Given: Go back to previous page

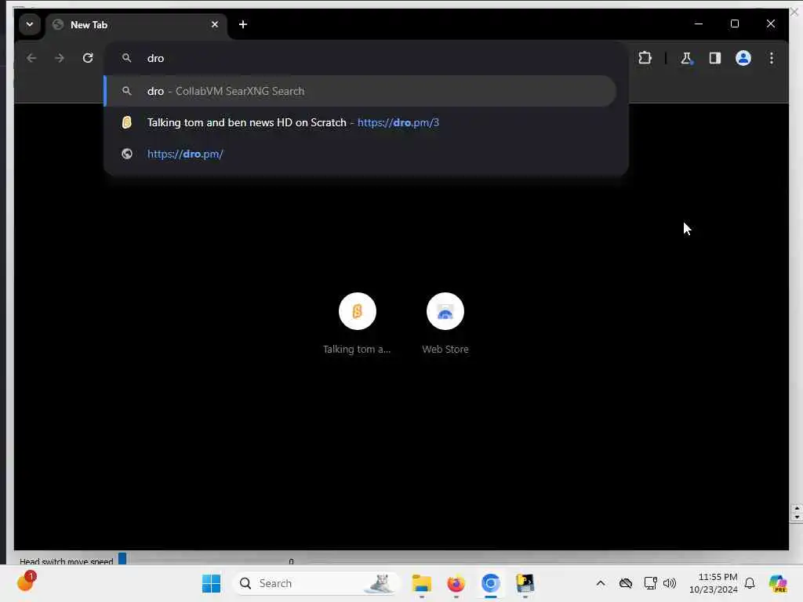Looking at the screenshot, I should click(x=31, y=58).
